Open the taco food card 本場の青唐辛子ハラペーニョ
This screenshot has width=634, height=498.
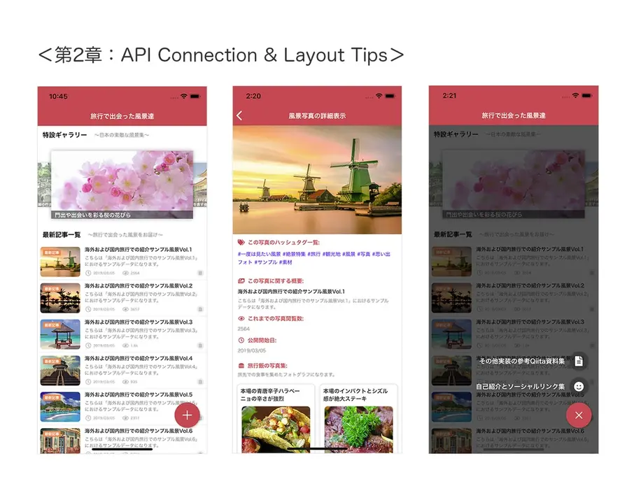(276, 419)
